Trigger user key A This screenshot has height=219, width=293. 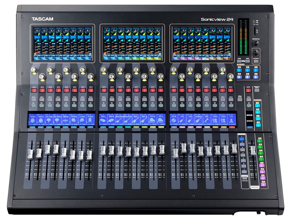(239, 70)
